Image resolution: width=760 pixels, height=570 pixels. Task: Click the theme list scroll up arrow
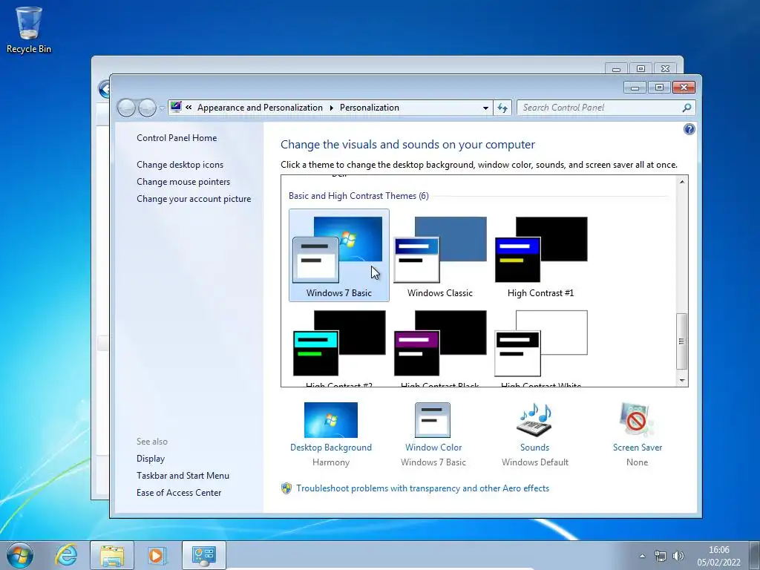click(x=682, y=182)
